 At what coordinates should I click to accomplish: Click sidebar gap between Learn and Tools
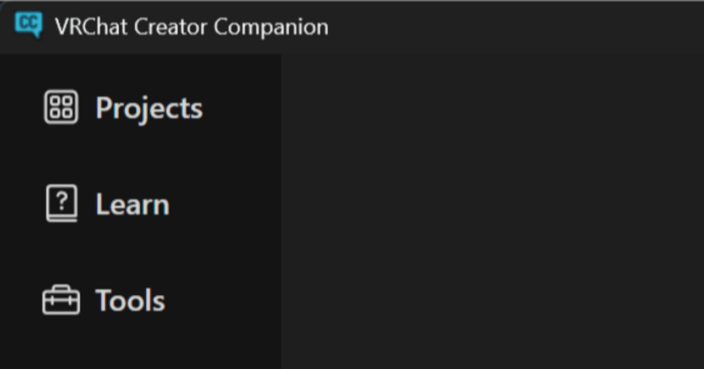click(x=140, y=253)
